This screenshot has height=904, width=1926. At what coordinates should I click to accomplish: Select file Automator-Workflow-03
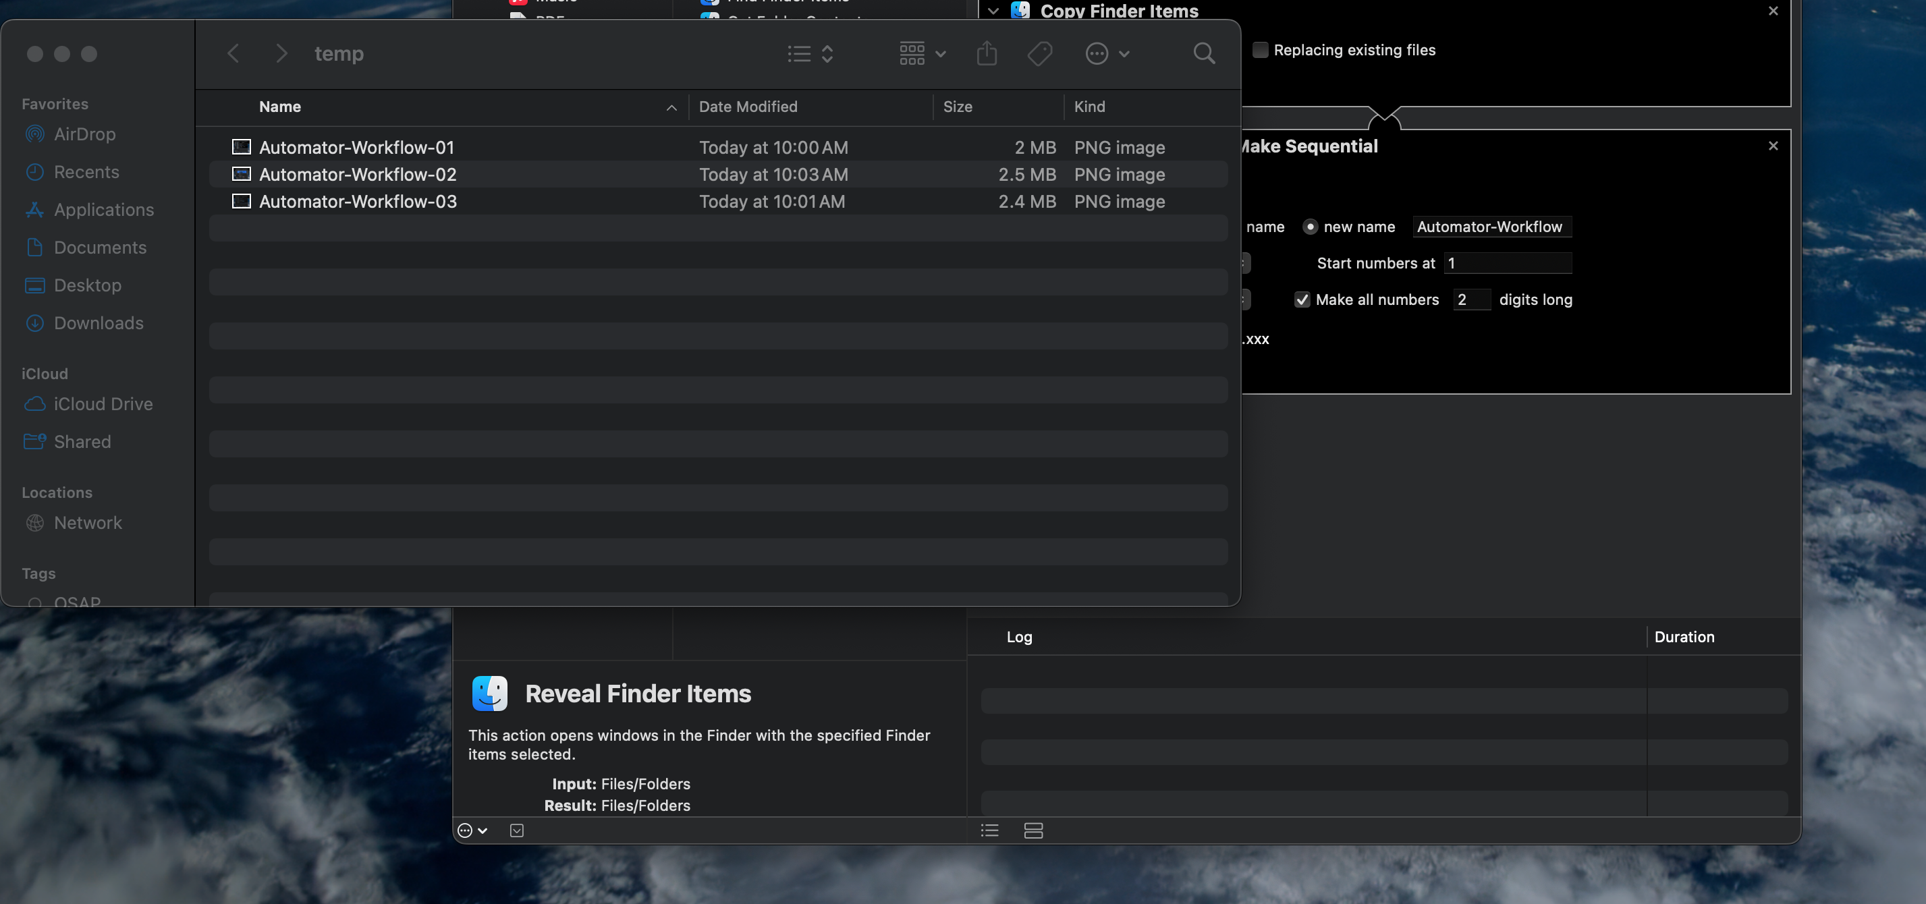pos(718,201)
